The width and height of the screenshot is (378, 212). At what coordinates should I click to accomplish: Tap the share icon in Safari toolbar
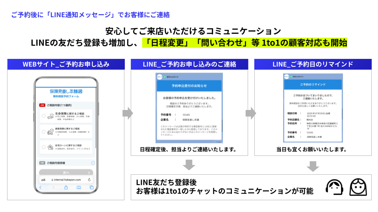click(x=66, y=188)
